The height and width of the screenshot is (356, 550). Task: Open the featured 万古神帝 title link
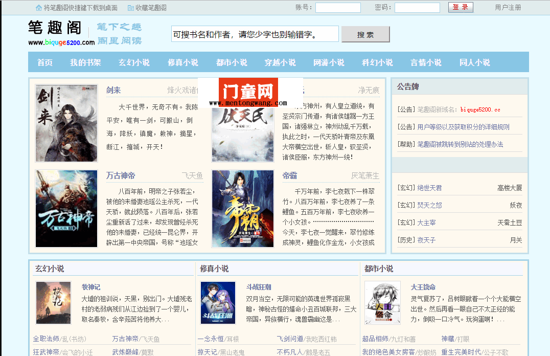point(121,175)
